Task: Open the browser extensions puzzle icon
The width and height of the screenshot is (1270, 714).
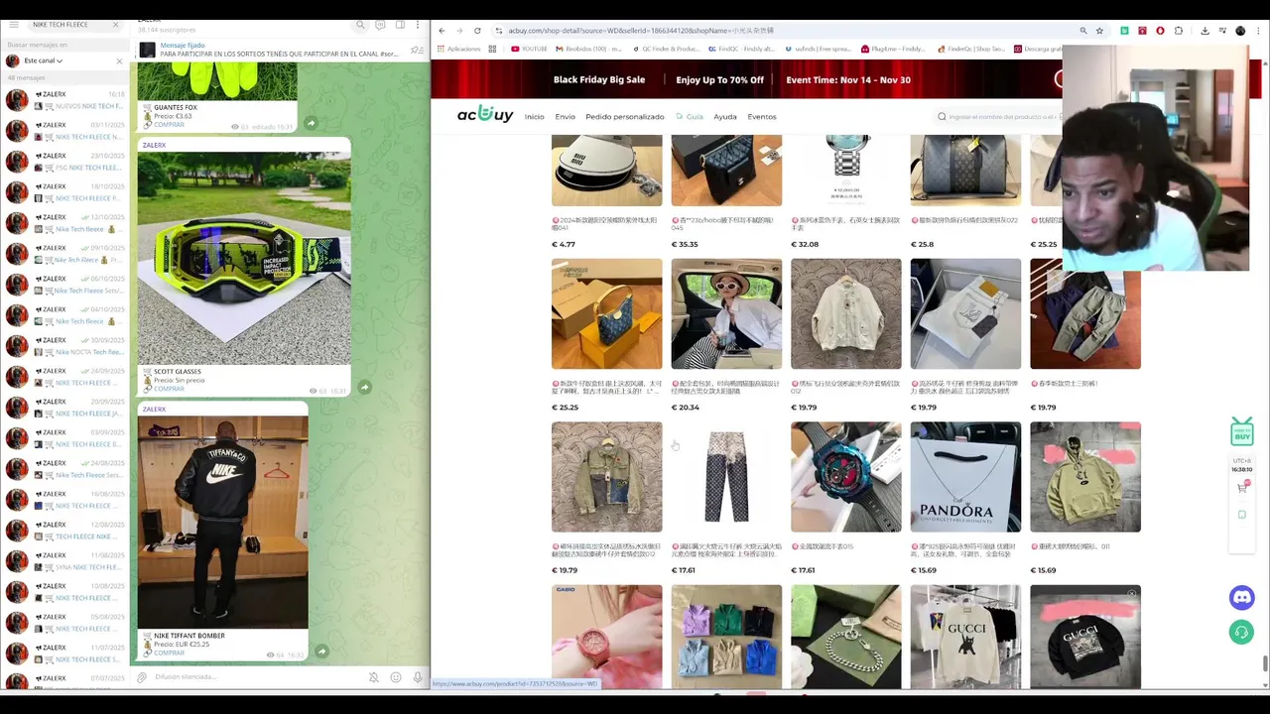Action: pyautogui.click(x=1178, y=31)
